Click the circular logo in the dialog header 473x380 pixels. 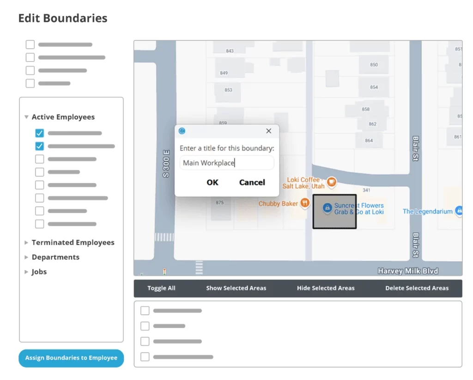click(182, 131)
